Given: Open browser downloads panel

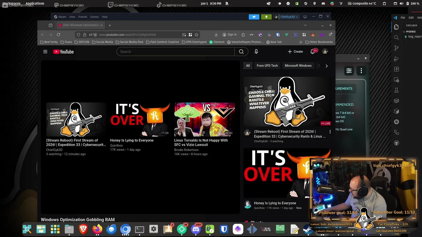Looking at the screenshot, I should (x=216, y=35).
